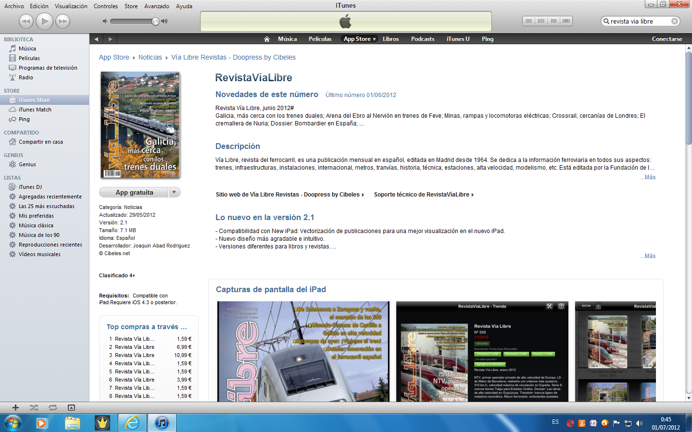
Task: Open the Ping store tab
Action: (488, 39)
